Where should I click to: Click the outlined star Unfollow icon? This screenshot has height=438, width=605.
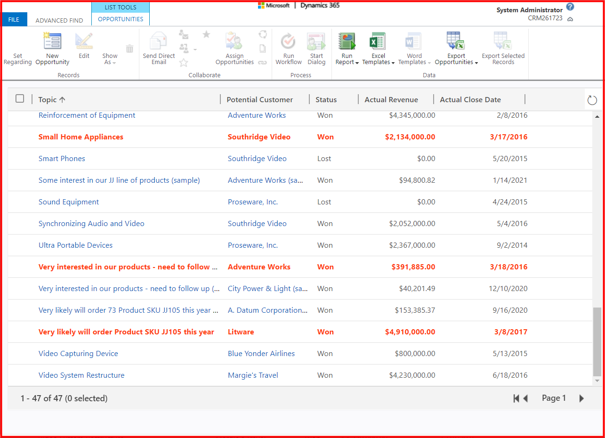[x=184, y=62]
